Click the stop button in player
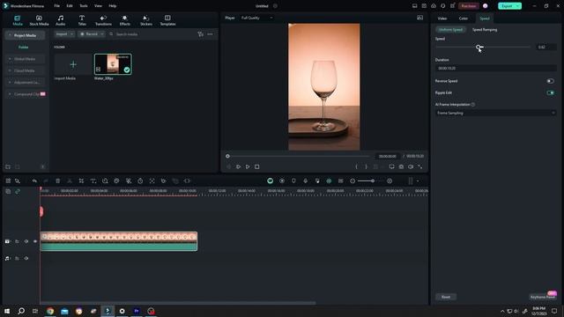 coord(256,166)
